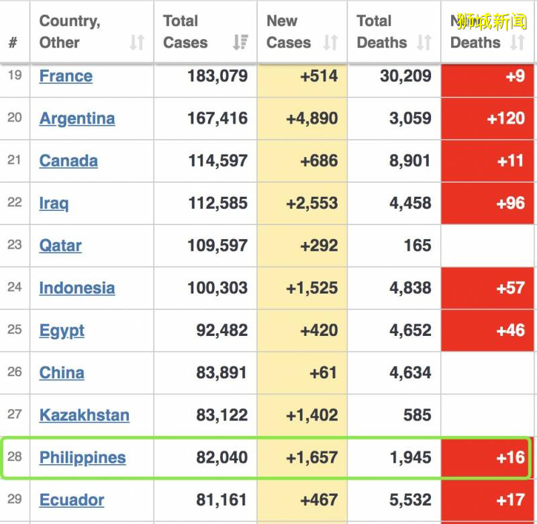This screenshot has height=524, width=537.
Task: Click Total Cases sort icon
Action: click(x=240, y=43)
